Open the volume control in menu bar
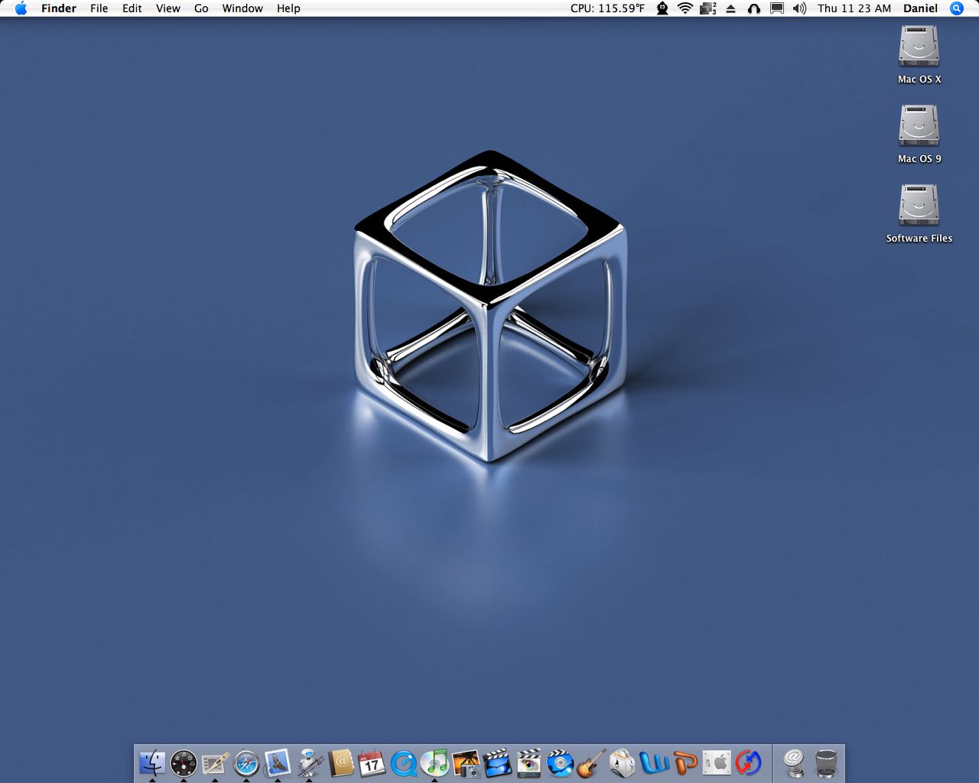The image size is (979, 783). (x=800, y=8)
